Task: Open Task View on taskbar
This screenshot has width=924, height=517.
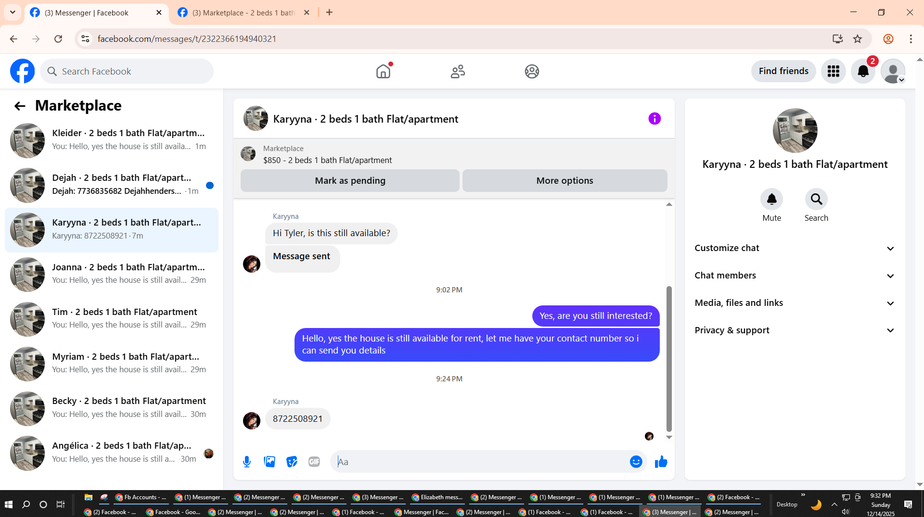Action: click(61, 504)
